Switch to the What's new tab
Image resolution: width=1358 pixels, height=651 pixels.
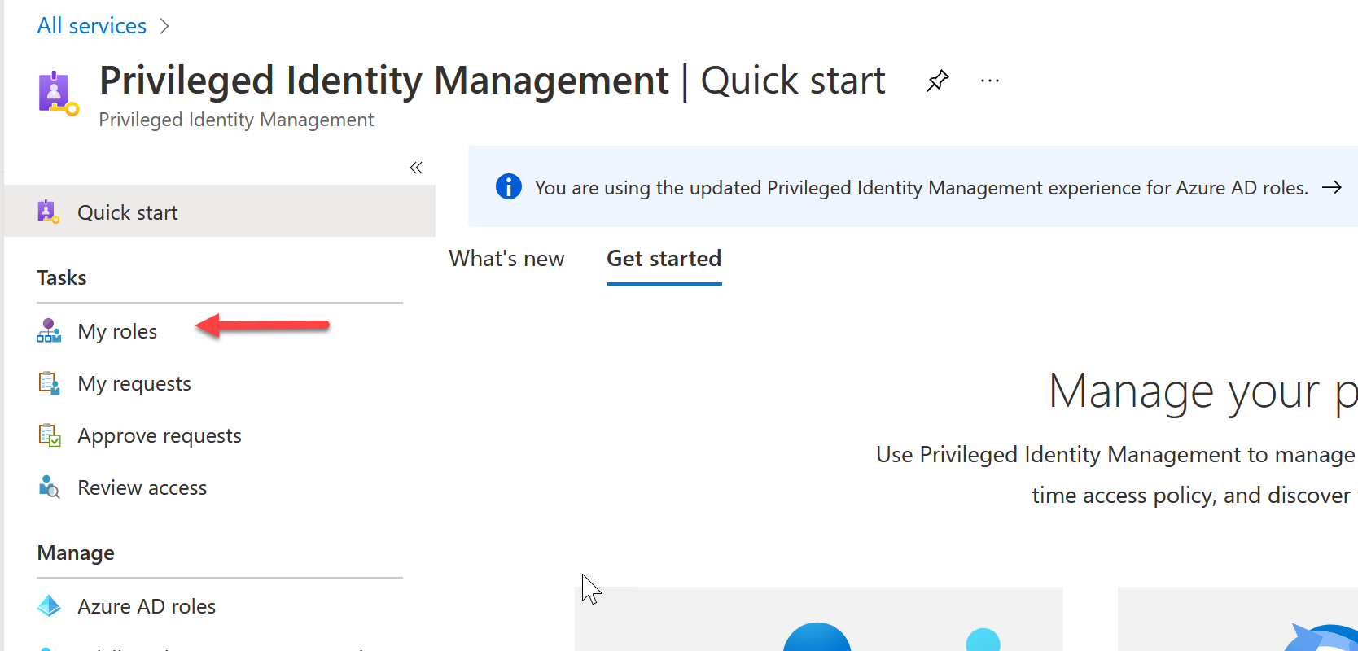506,259
